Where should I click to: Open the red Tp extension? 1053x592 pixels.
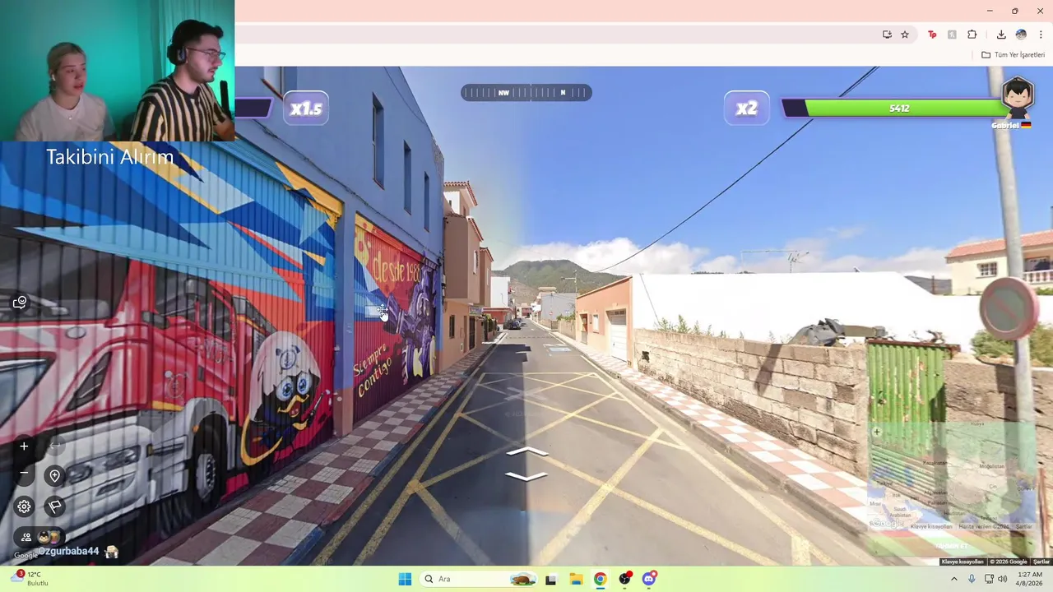coord(932,35)
